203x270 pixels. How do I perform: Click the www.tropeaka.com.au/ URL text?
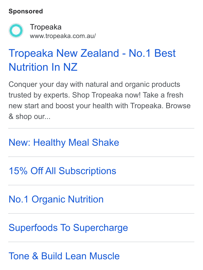63,36
